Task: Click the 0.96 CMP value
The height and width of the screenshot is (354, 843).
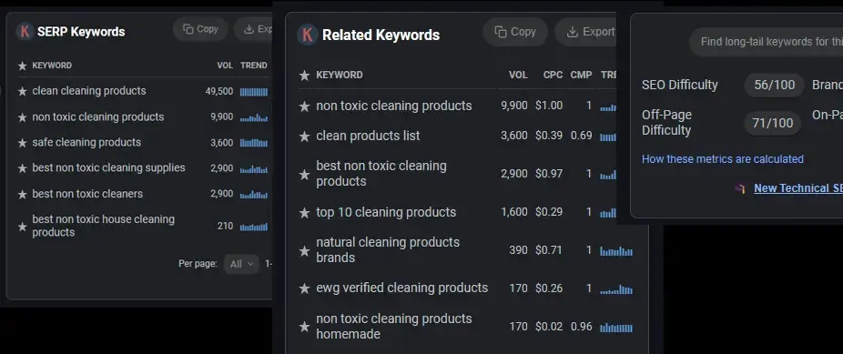Action: click(581, 327)
